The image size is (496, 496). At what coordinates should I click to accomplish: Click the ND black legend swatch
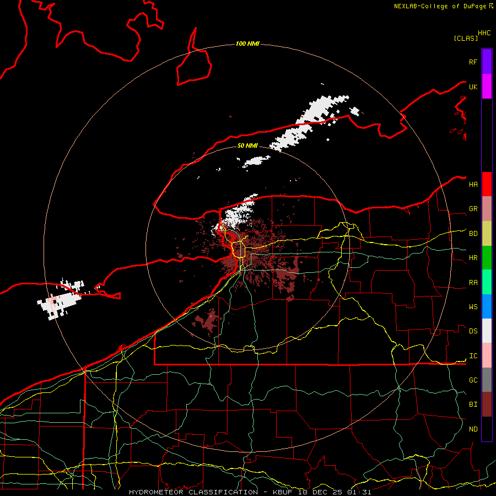tap(487, 429)
